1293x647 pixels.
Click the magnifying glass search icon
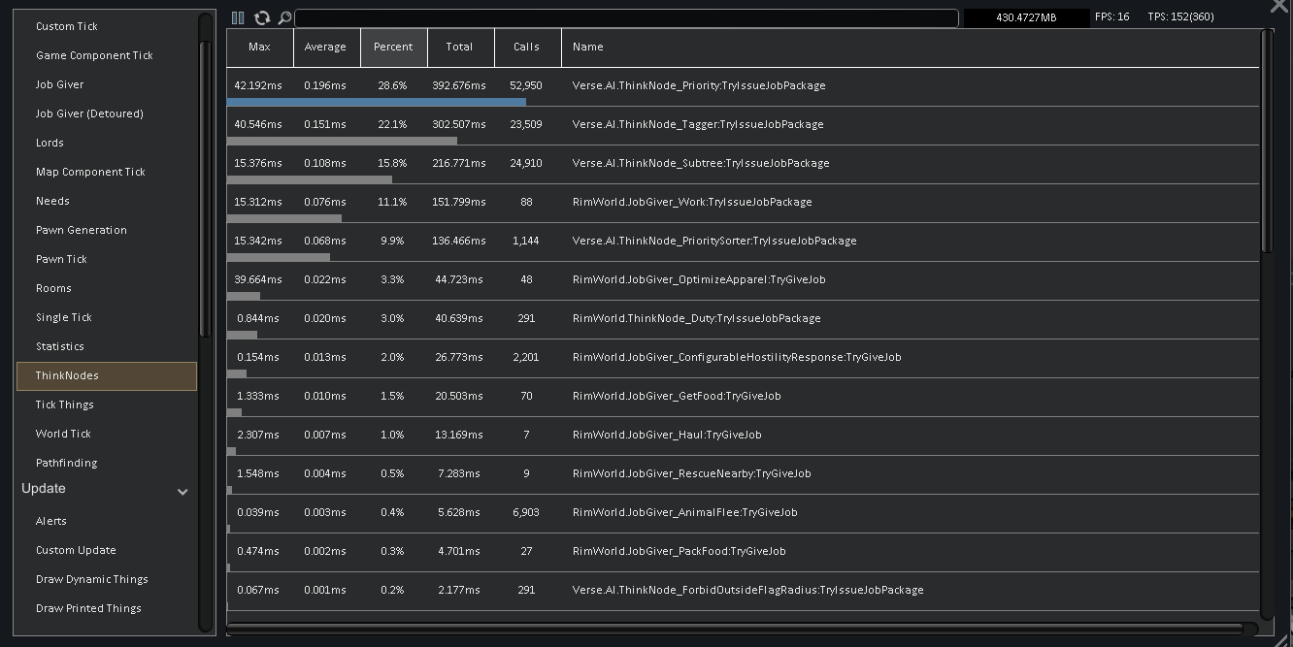(284, 17)
